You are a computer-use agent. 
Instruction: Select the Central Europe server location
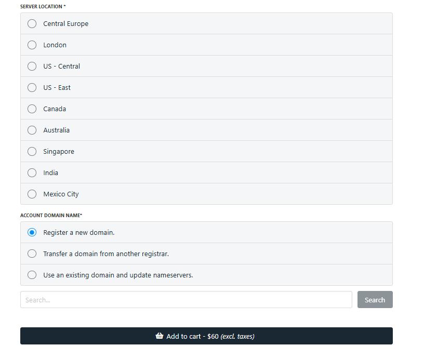(32, 24)
